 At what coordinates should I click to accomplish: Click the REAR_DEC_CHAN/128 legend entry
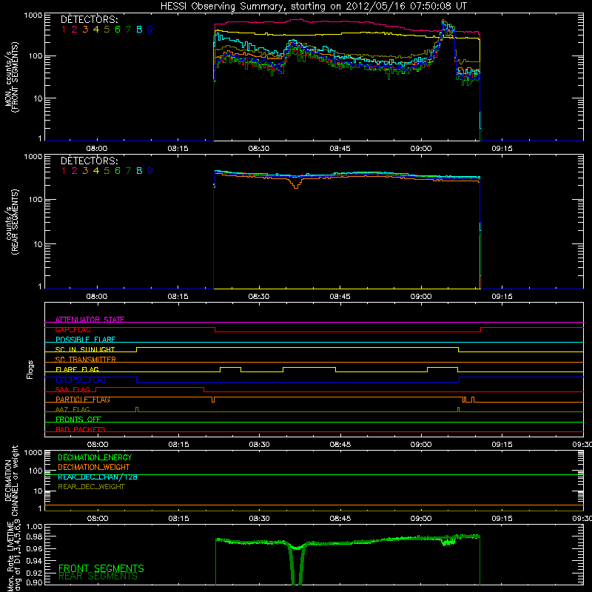pyautogui.click(x=98, y=477)
